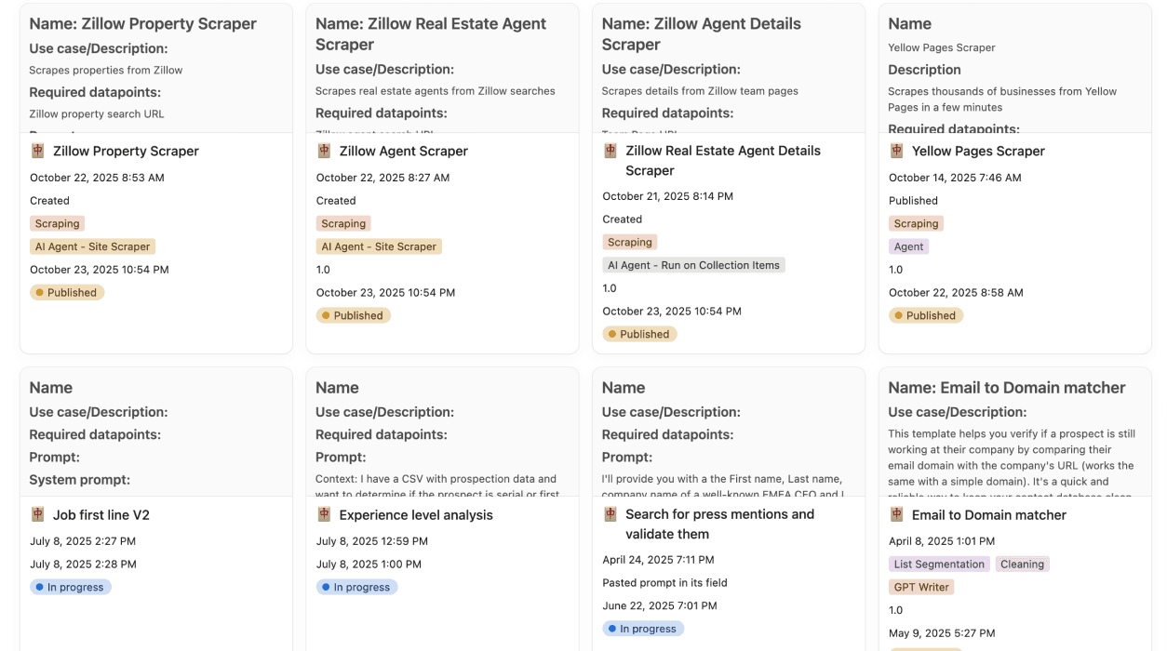Select the Published status pill on Yellow Pages Scraper
Image resolution: width=1167 pixels, height=651 pixels.
click(x=926, y=315)
